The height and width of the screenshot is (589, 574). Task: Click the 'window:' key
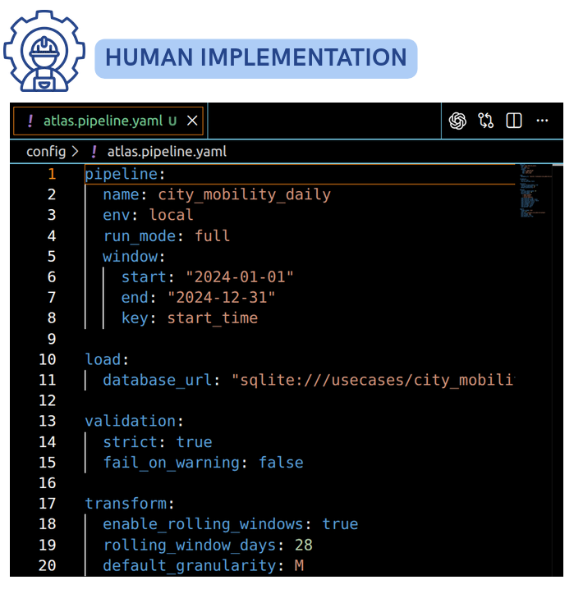[134, 257]
